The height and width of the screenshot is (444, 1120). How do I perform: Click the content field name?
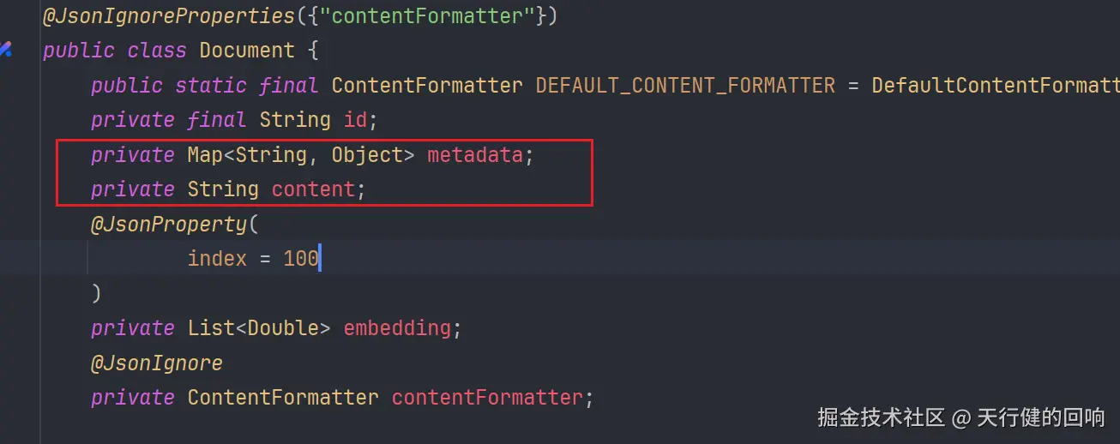point(313,189)
